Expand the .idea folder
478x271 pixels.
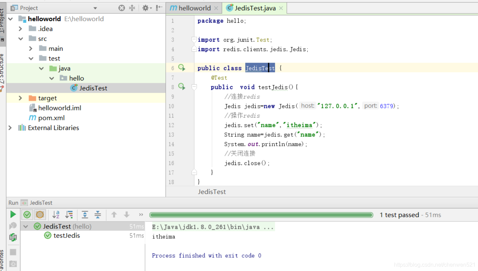click(20, 29)
